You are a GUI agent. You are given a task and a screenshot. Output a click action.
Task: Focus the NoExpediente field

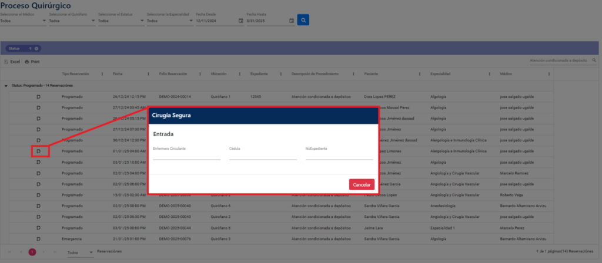tap(339, 156)
